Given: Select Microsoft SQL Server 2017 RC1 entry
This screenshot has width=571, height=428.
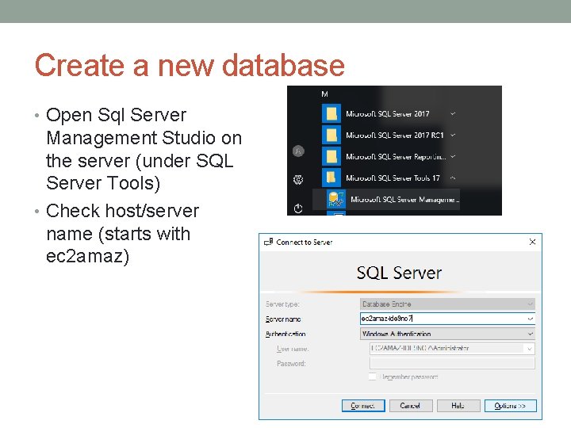Looking at the screenshot, I should [x=395, y=136].
